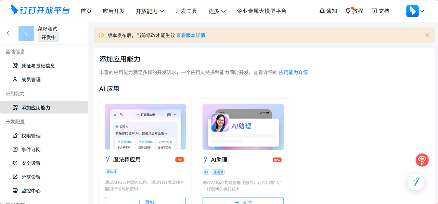
Task: Select 权限管理 in the sidebar
Action: (x=31, y=136)
